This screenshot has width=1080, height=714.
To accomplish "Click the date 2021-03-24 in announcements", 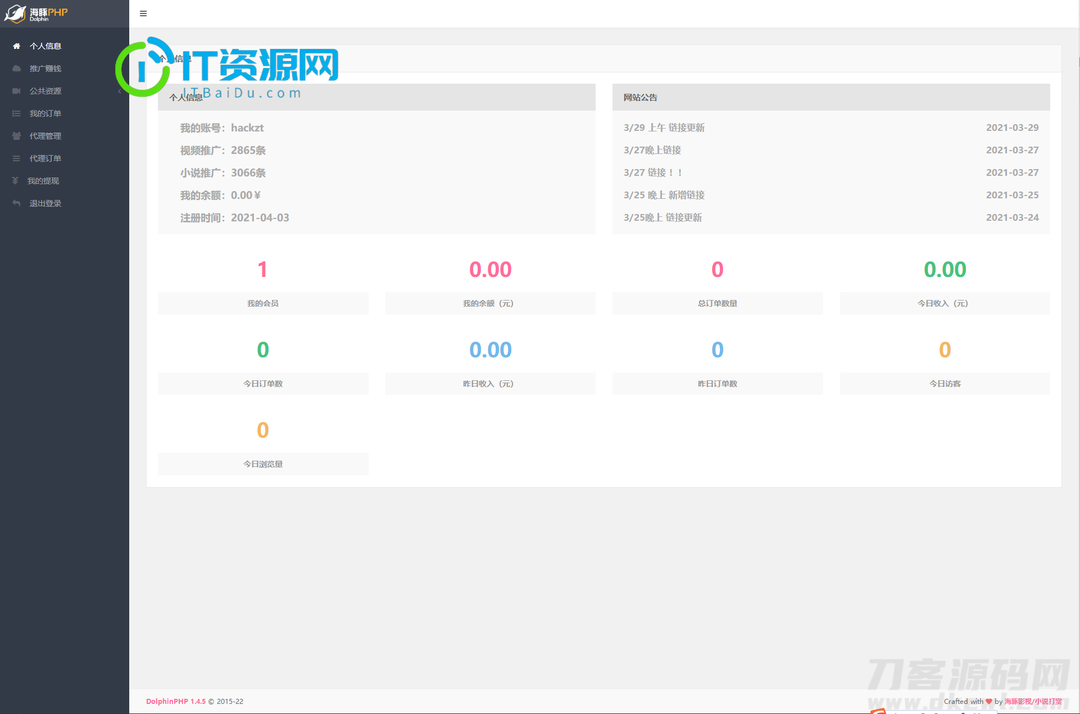I will point(1012,217).
